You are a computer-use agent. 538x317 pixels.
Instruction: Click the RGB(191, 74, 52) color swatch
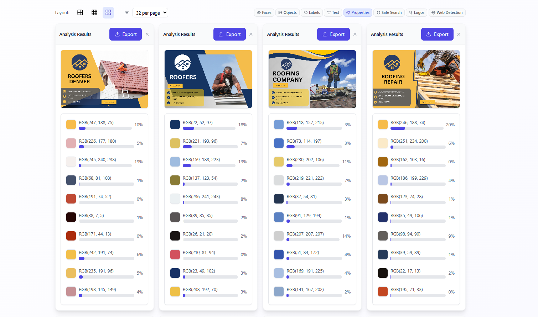(x=71, y=199)
